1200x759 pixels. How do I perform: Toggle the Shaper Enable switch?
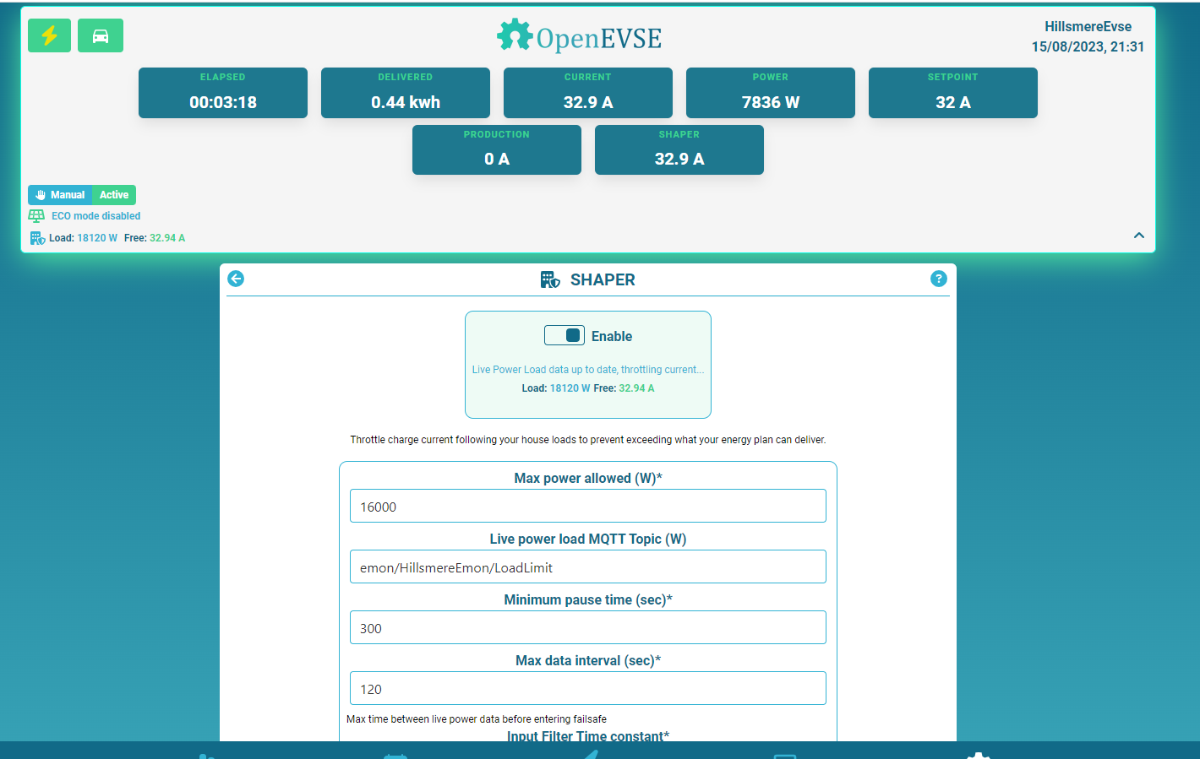(x=565, y=335)
